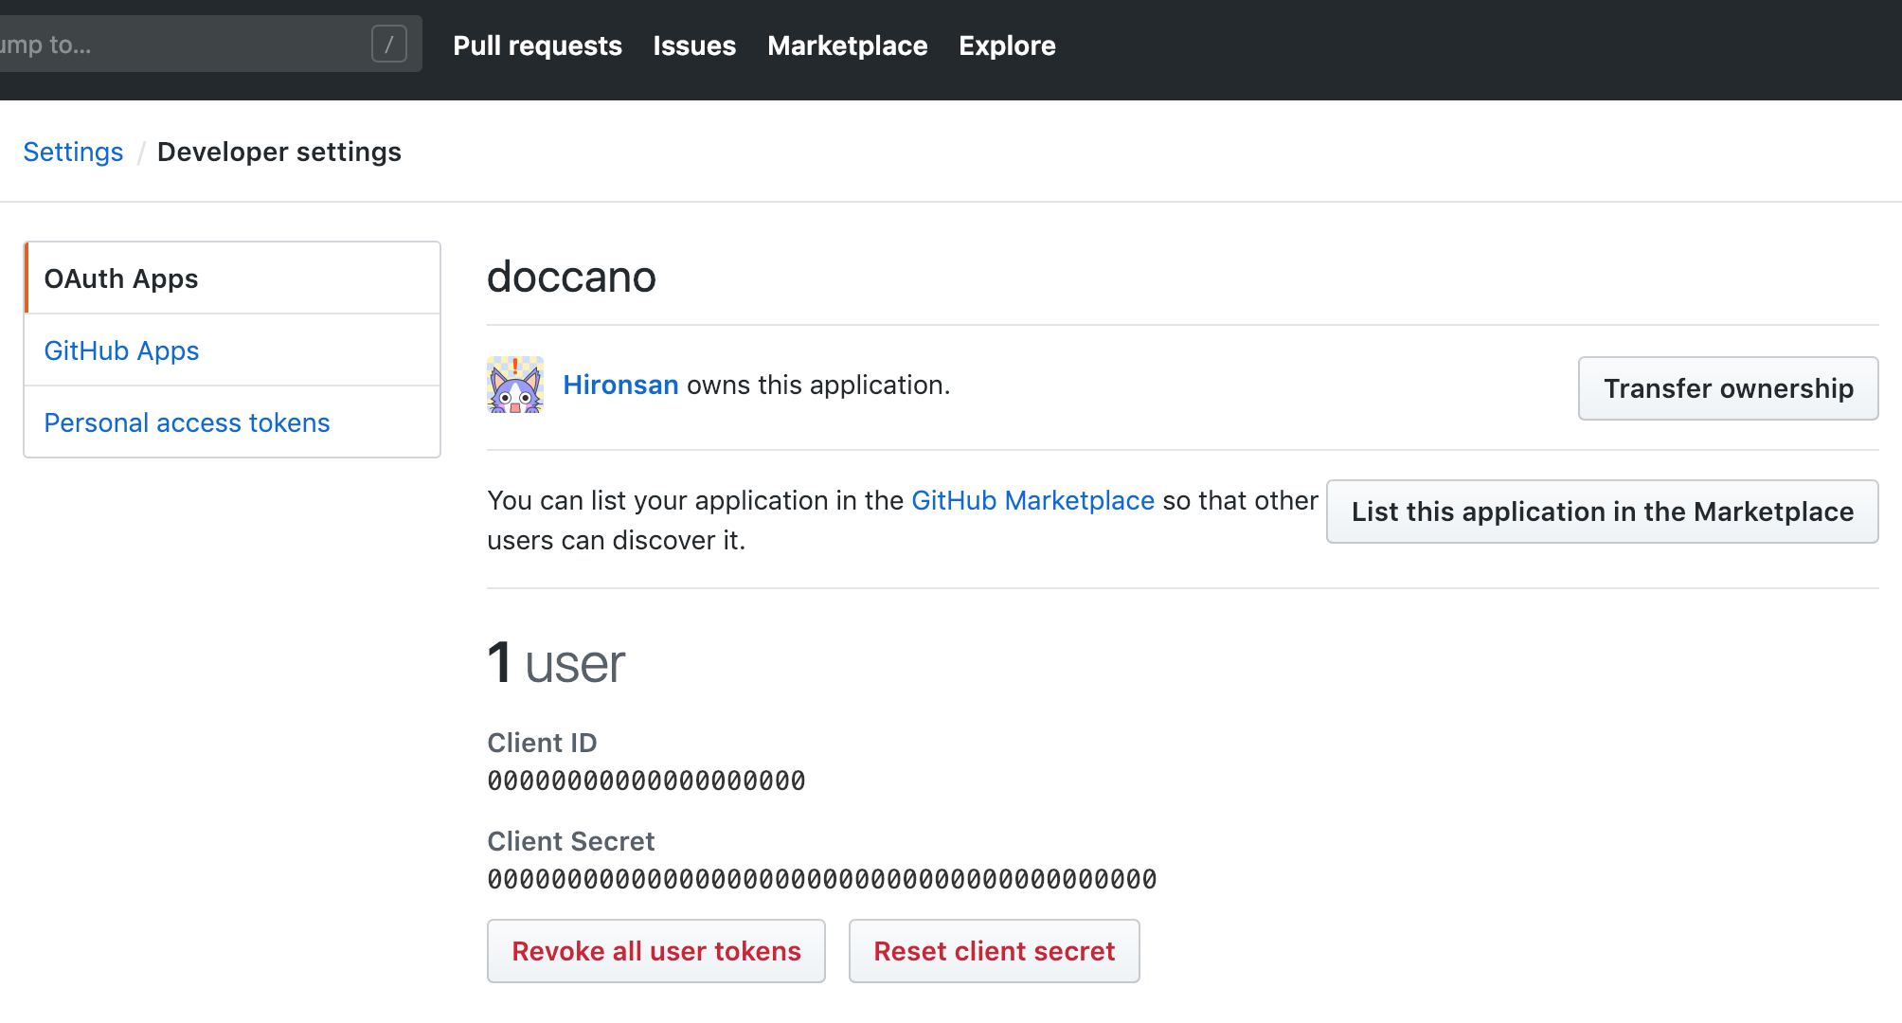The image size is (1902, 1023).
Task: Click the Transfer ownership button
Action: pyautogui.click(x=1728, y=388)
